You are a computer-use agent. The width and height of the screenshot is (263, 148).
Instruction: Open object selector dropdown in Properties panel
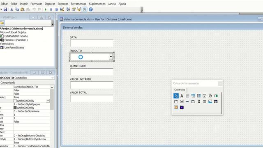click(53, 78)
